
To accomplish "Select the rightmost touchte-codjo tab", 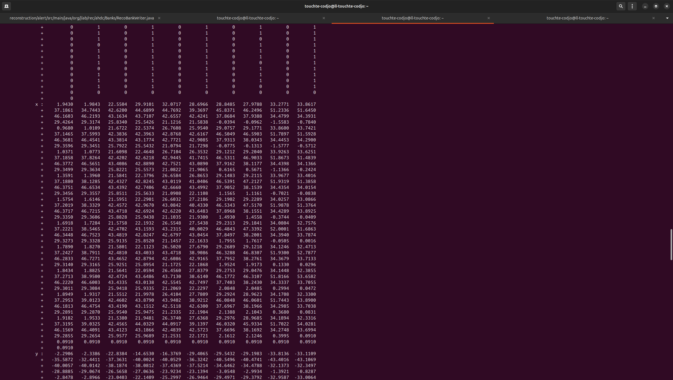I will (x=577, y=18).
